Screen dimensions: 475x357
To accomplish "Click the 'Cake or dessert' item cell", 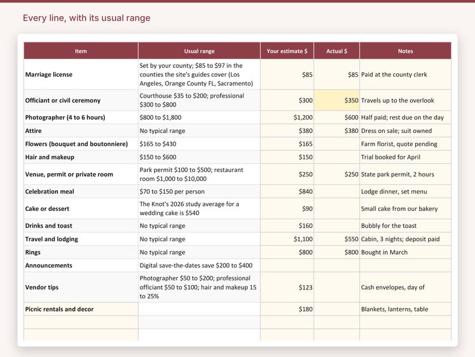I will pyautogui.click(x=81, y=208).
